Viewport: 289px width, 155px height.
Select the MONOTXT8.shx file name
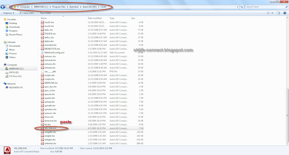click(52, 49)
